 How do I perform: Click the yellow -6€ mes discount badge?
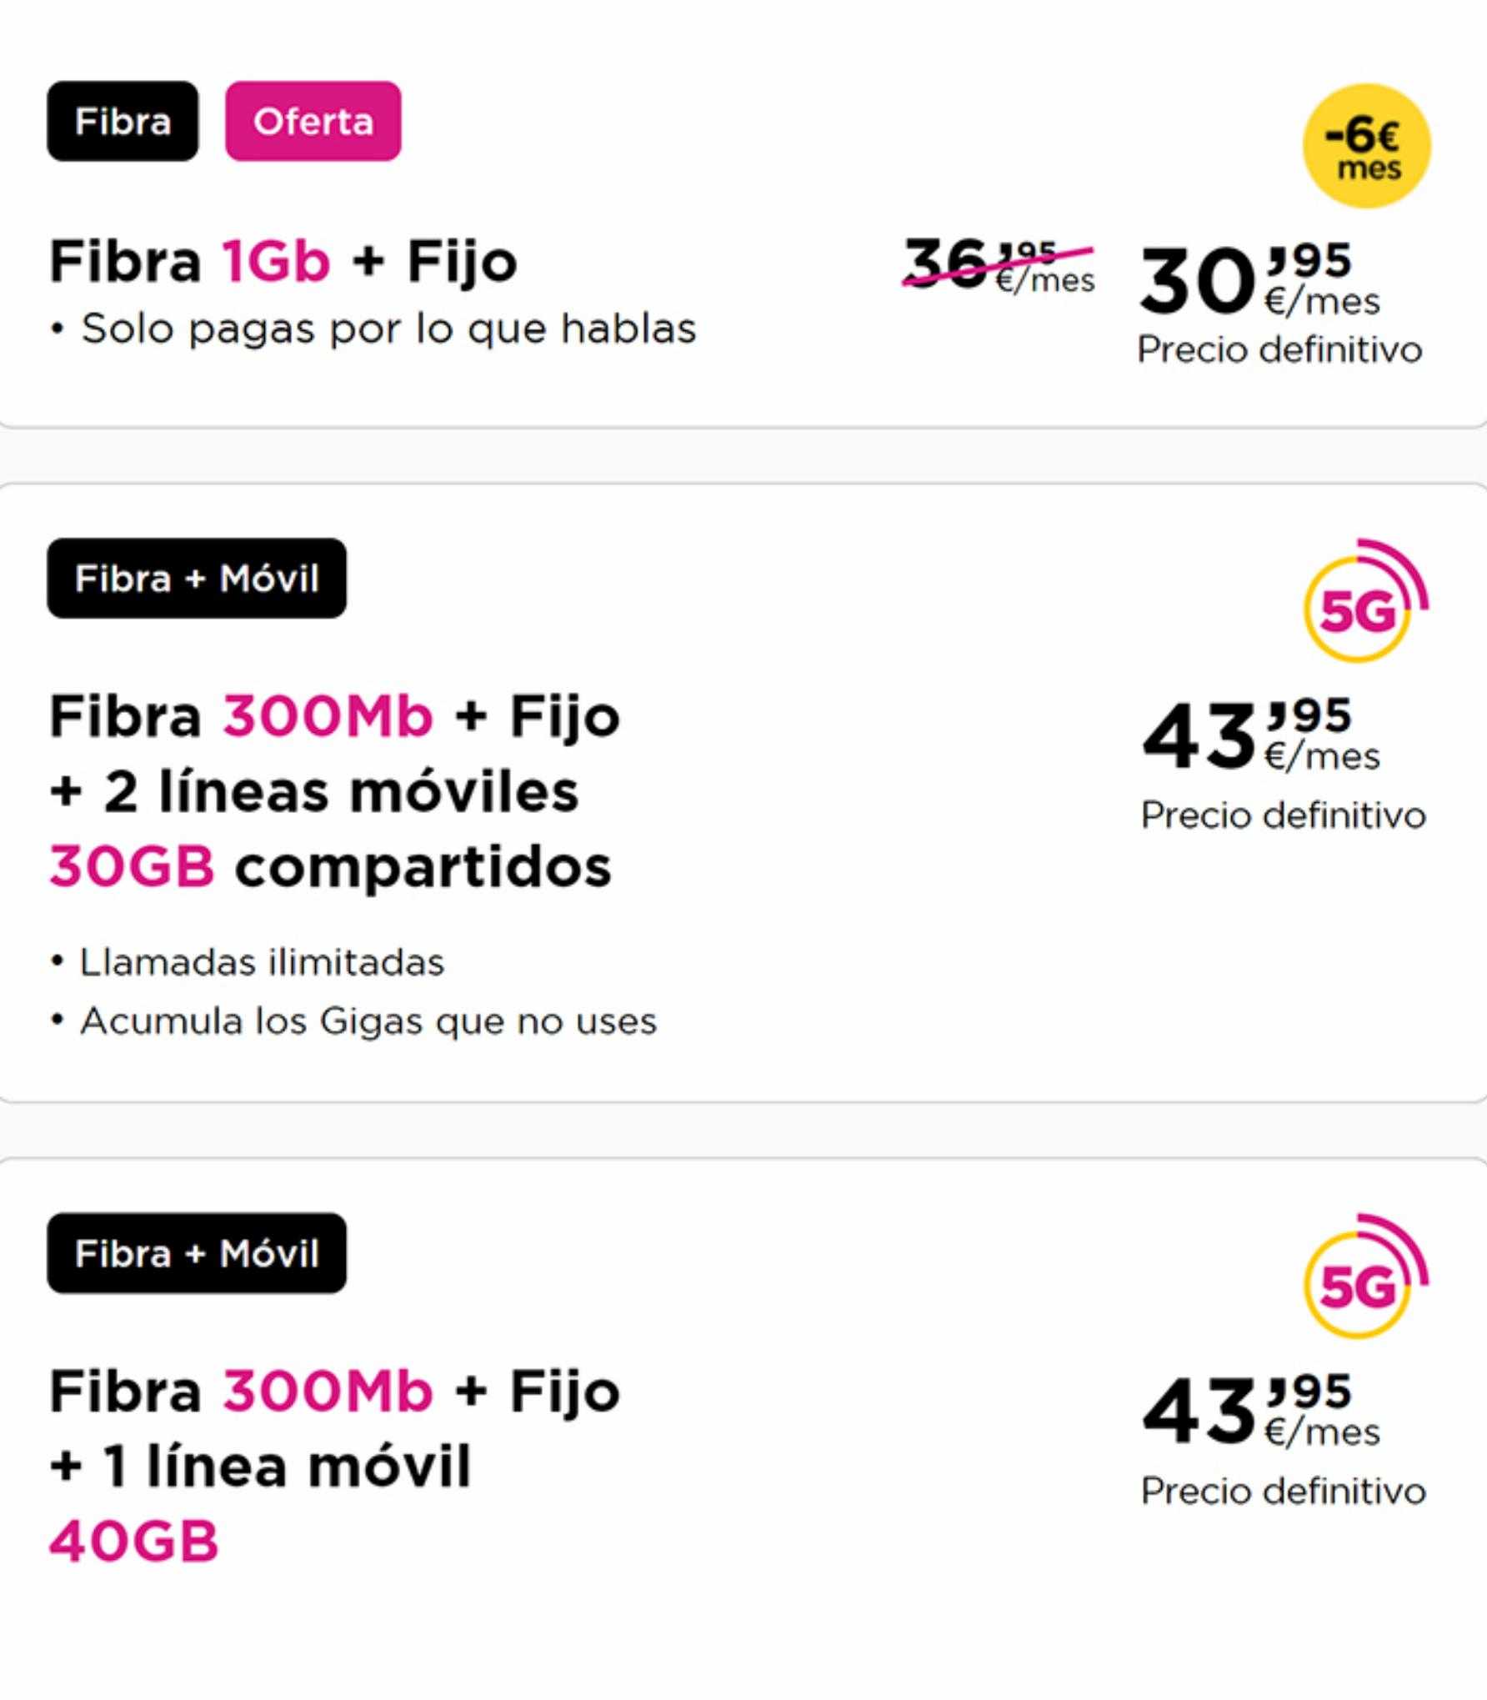tap(1367, 146)
